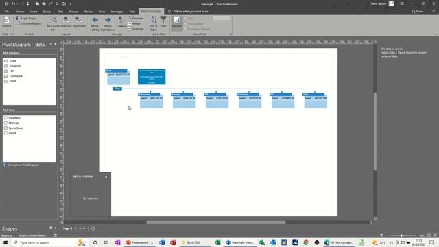Toggle the Data Legend checkbox
The width and height of the screenshot is (439, 247).
coord(185,24)
